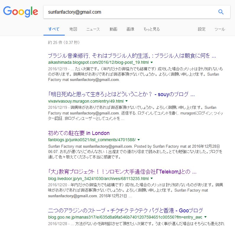Expand arrow next to blog.livedoor.jp URL
This screenshot has width=235, height=226.
[x=152, y=179]
